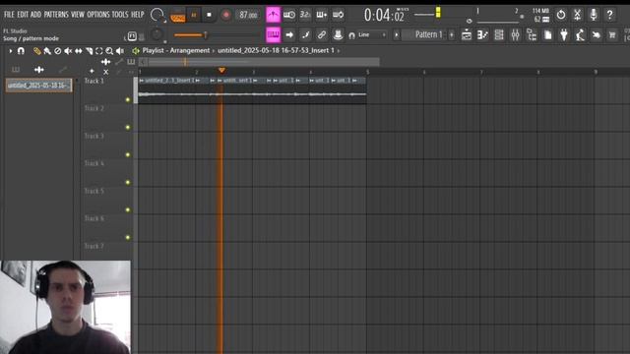Image resolution: width=630 pixels, height=354 pixels.
Task: Open the Mixer view icon
Action: coord(515,35)
